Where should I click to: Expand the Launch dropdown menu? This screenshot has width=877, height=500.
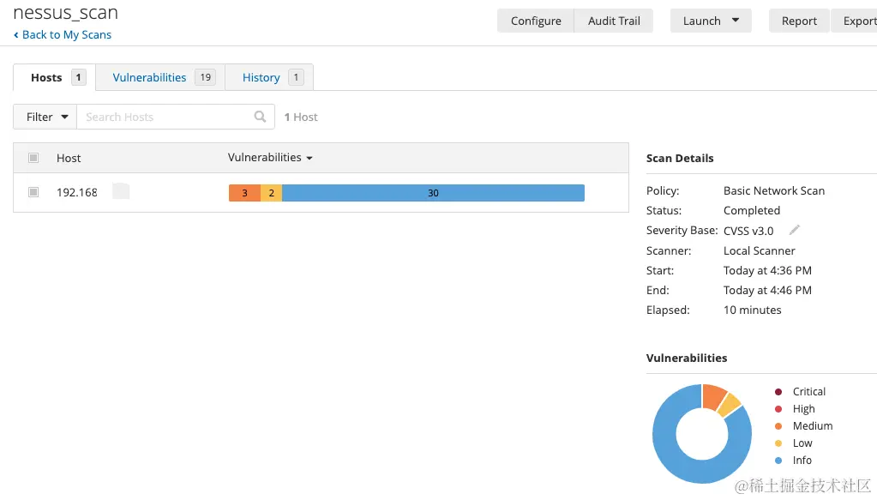point(711,21)
